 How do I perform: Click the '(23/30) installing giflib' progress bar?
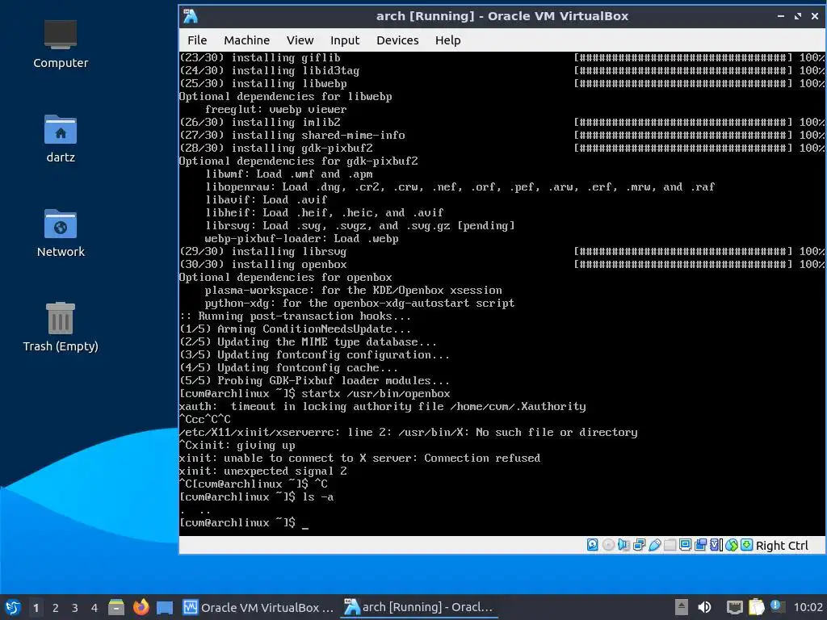tap(683, 57)
